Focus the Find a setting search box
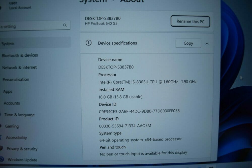Viewport: 252px width, 168px height. [35, 26]
